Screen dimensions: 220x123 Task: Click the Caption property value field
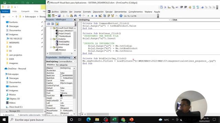point(66,83)
